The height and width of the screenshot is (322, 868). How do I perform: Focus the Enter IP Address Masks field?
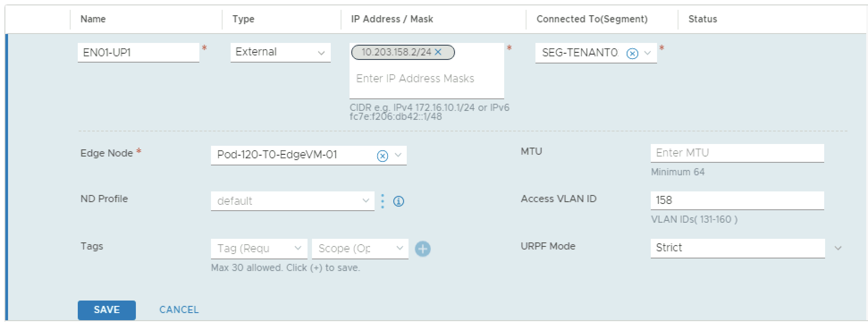coord(426,79)
